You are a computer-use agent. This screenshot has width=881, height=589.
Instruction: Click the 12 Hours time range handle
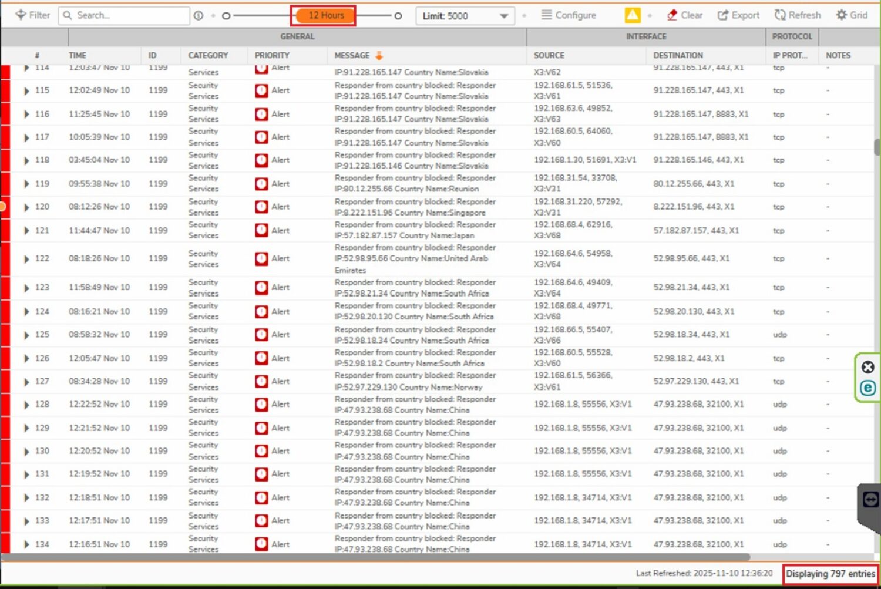[325, 16]
